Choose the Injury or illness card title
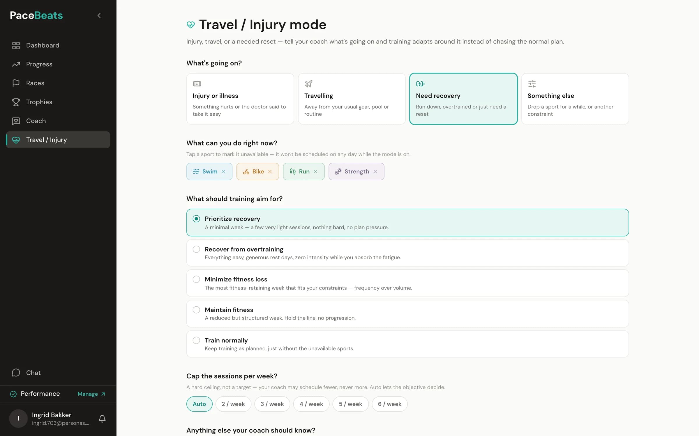The width and height of the screenshot is (699, 436). coord(215,96)
